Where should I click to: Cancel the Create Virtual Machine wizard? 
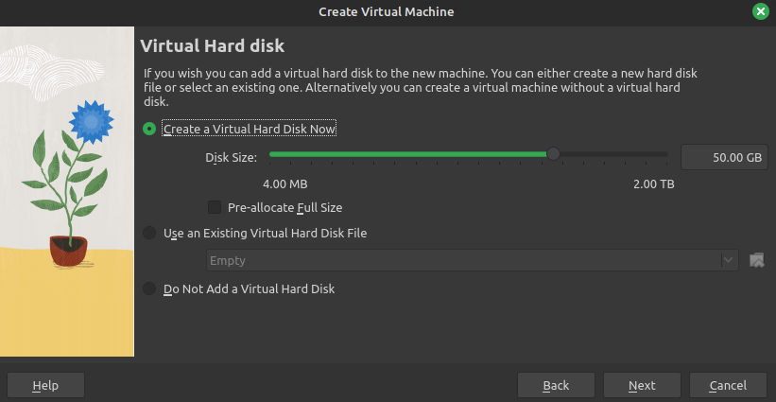[728, 385]
